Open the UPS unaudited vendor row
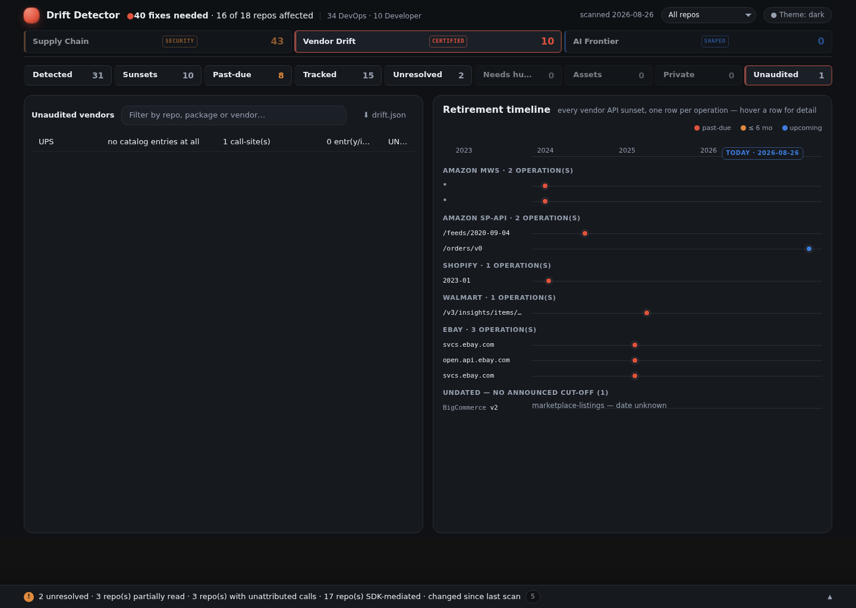856x608 pixels. pos(224,142)
